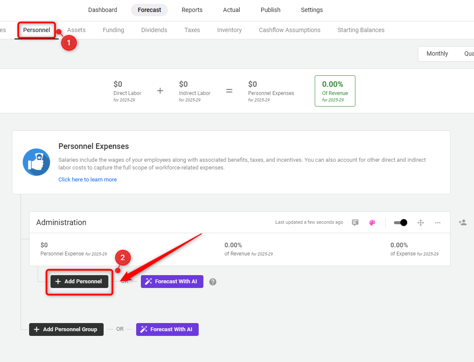474x362 pixels.
Task: Go to the Reports menu
Action: click(x=192, y=10)
